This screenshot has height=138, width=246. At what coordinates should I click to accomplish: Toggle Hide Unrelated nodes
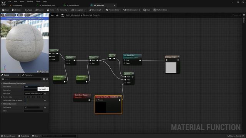pyautogui.click(x=130, y=10)
